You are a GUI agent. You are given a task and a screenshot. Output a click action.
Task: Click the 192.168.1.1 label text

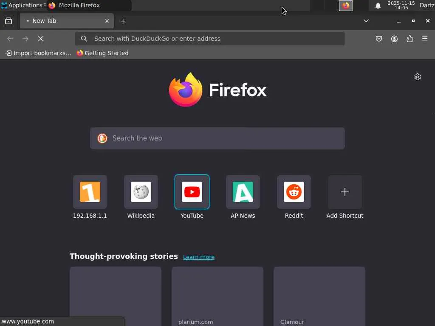tap(90, 216)
